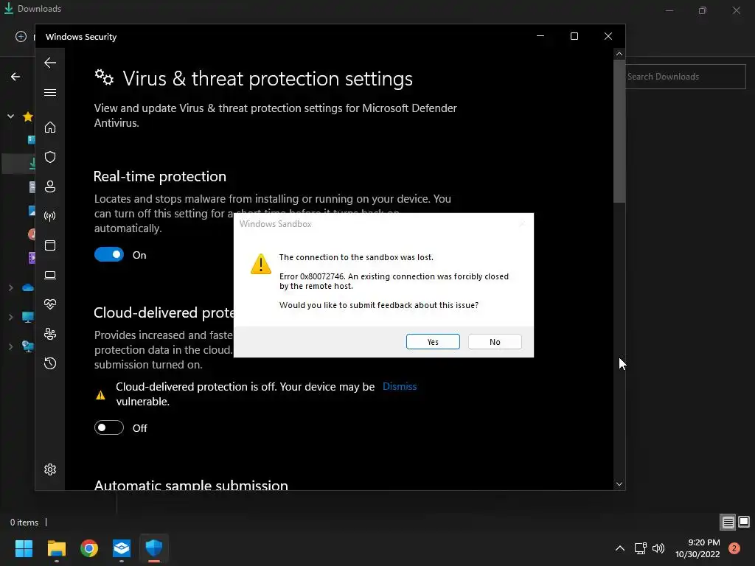This screenshot has height=566, width=755.
Task: Open Device security laptop icon
Action: 50,276
